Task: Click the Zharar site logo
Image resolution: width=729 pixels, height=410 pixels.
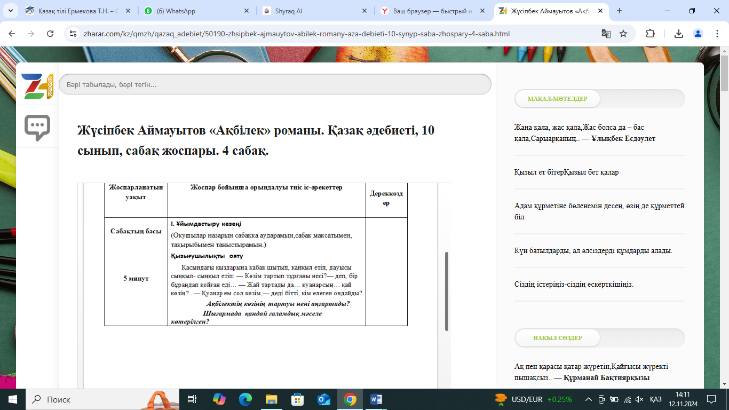Action: pyautogui.click(x=37, y=86)
